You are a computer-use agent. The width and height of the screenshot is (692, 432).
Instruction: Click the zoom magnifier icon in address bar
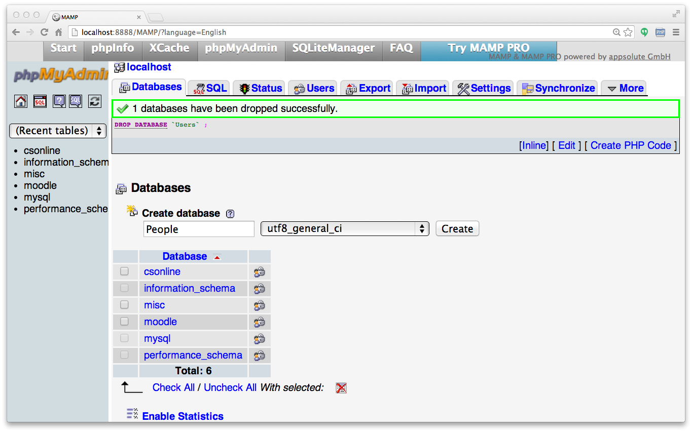(616, 32)
